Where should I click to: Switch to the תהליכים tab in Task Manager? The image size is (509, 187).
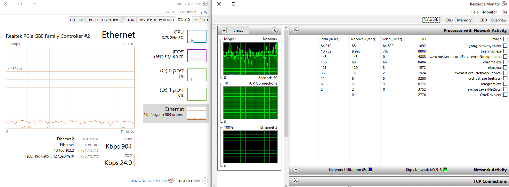click(x=201, y=20)
